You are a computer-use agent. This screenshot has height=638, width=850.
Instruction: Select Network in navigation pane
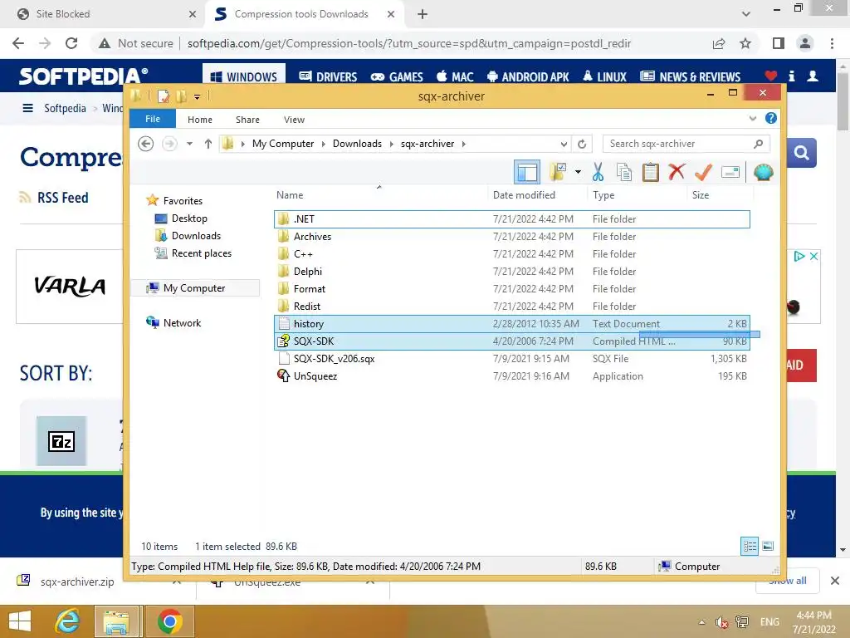[182, 323]
